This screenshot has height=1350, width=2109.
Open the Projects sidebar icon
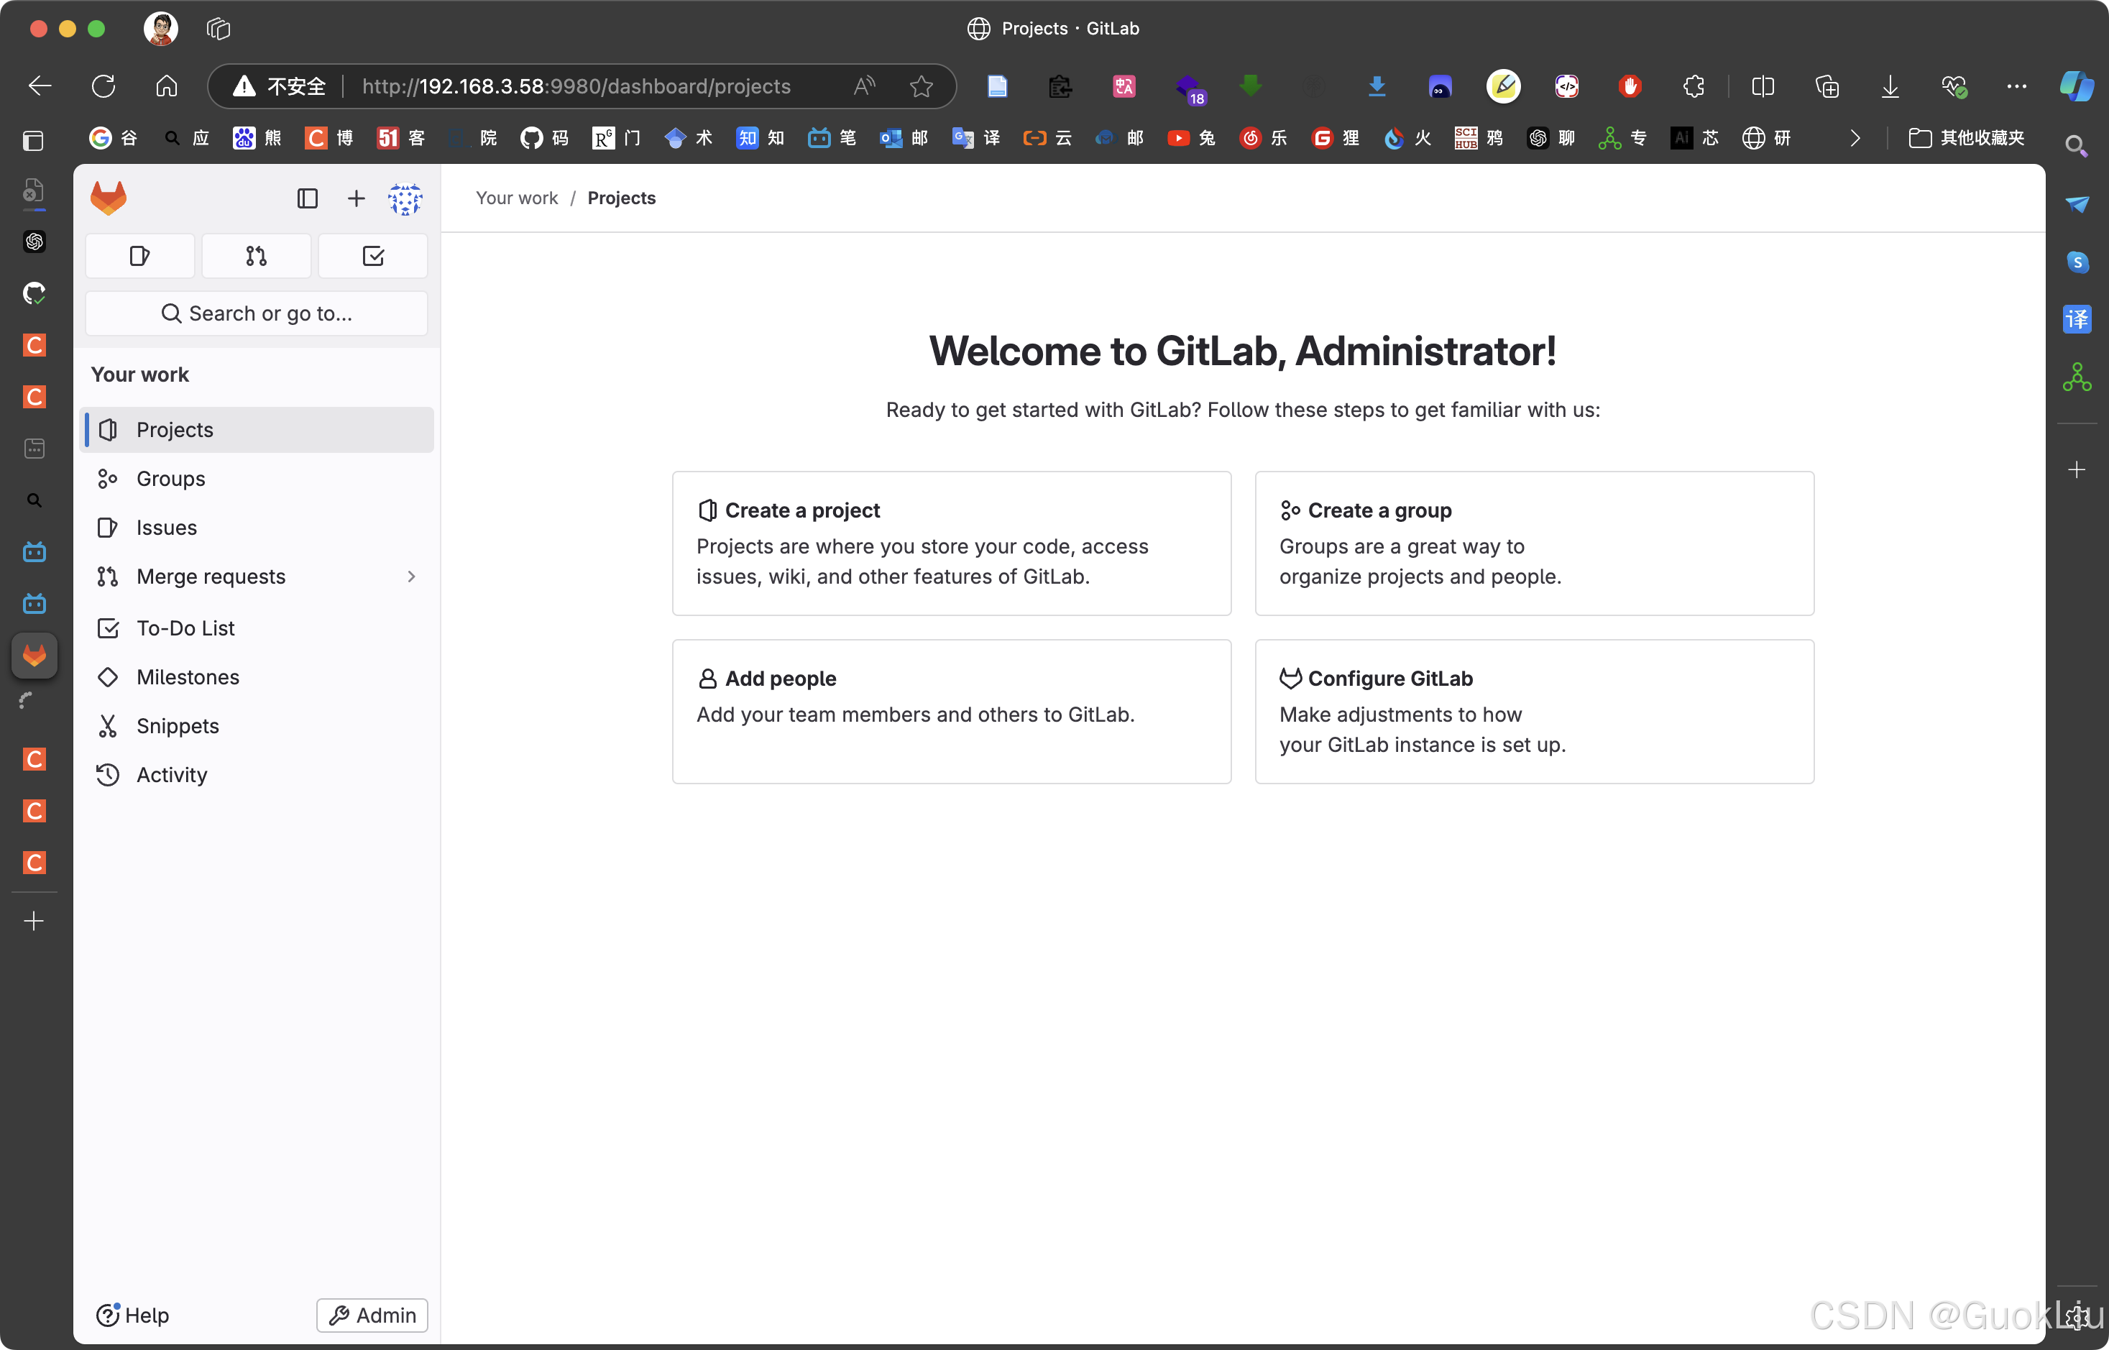point(109,429)
